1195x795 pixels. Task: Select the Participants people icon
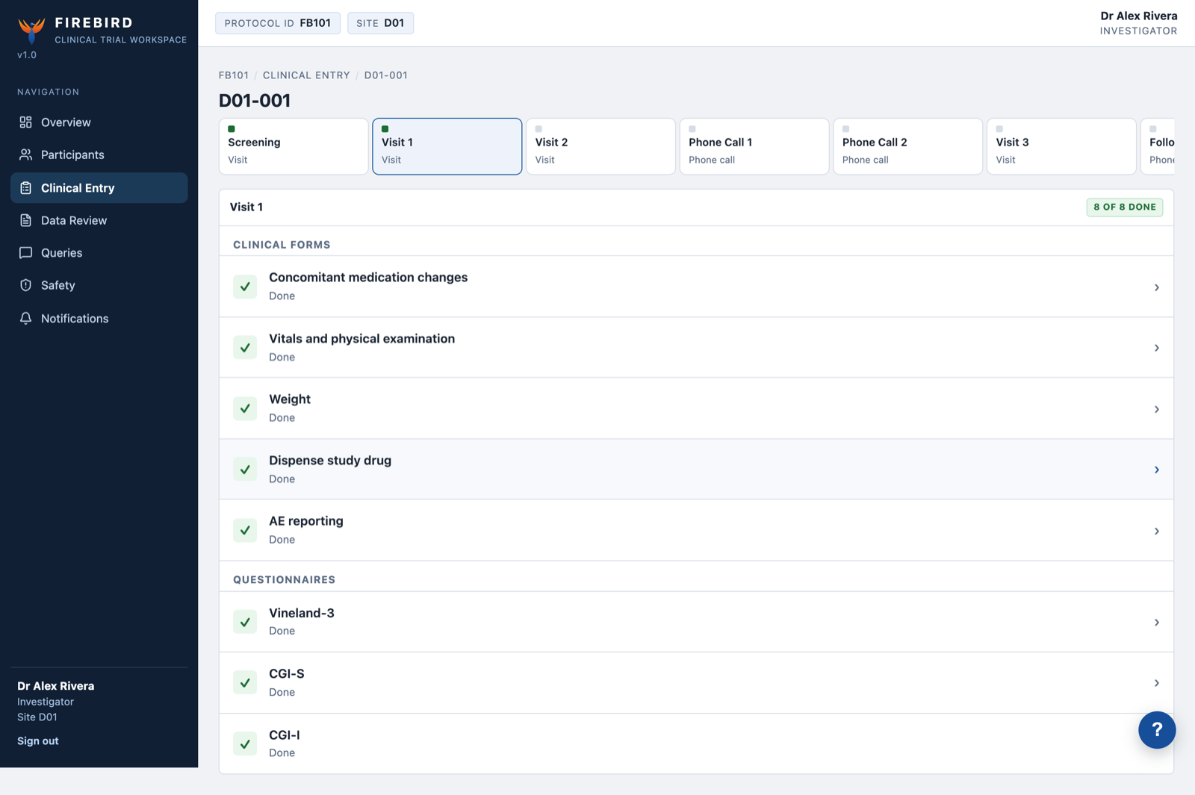25,155
